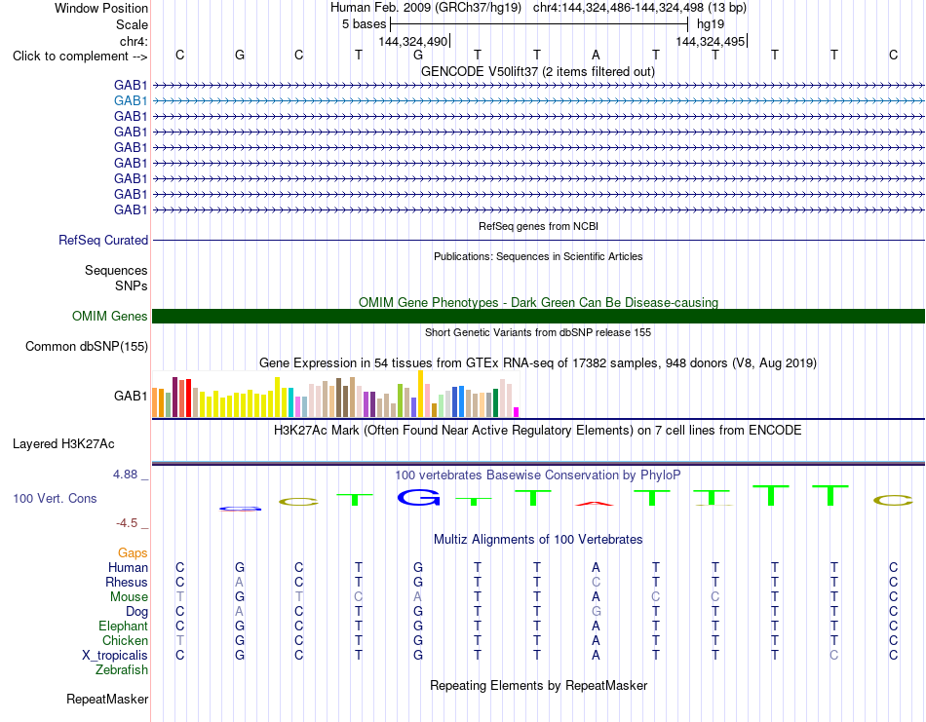926x722 pixels.
Task: Click the position text chr4:144,324,486-144,324,498 (13 bp)
Action: point(639,8)
